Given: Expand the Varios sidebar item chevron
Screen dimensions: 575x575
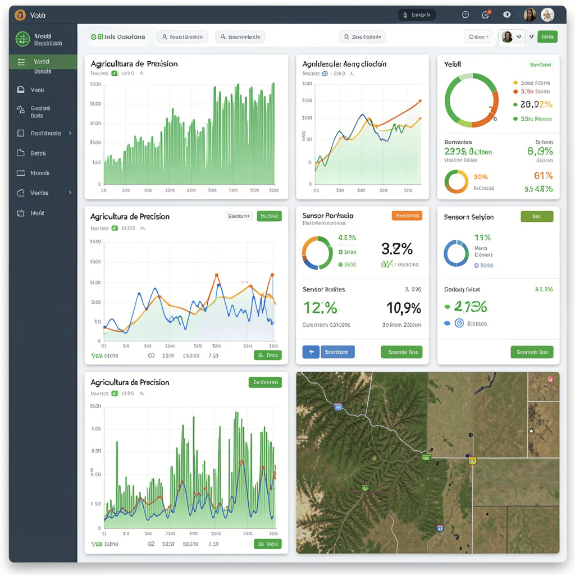Looking at the screenshot, I should tap(70, 193).
